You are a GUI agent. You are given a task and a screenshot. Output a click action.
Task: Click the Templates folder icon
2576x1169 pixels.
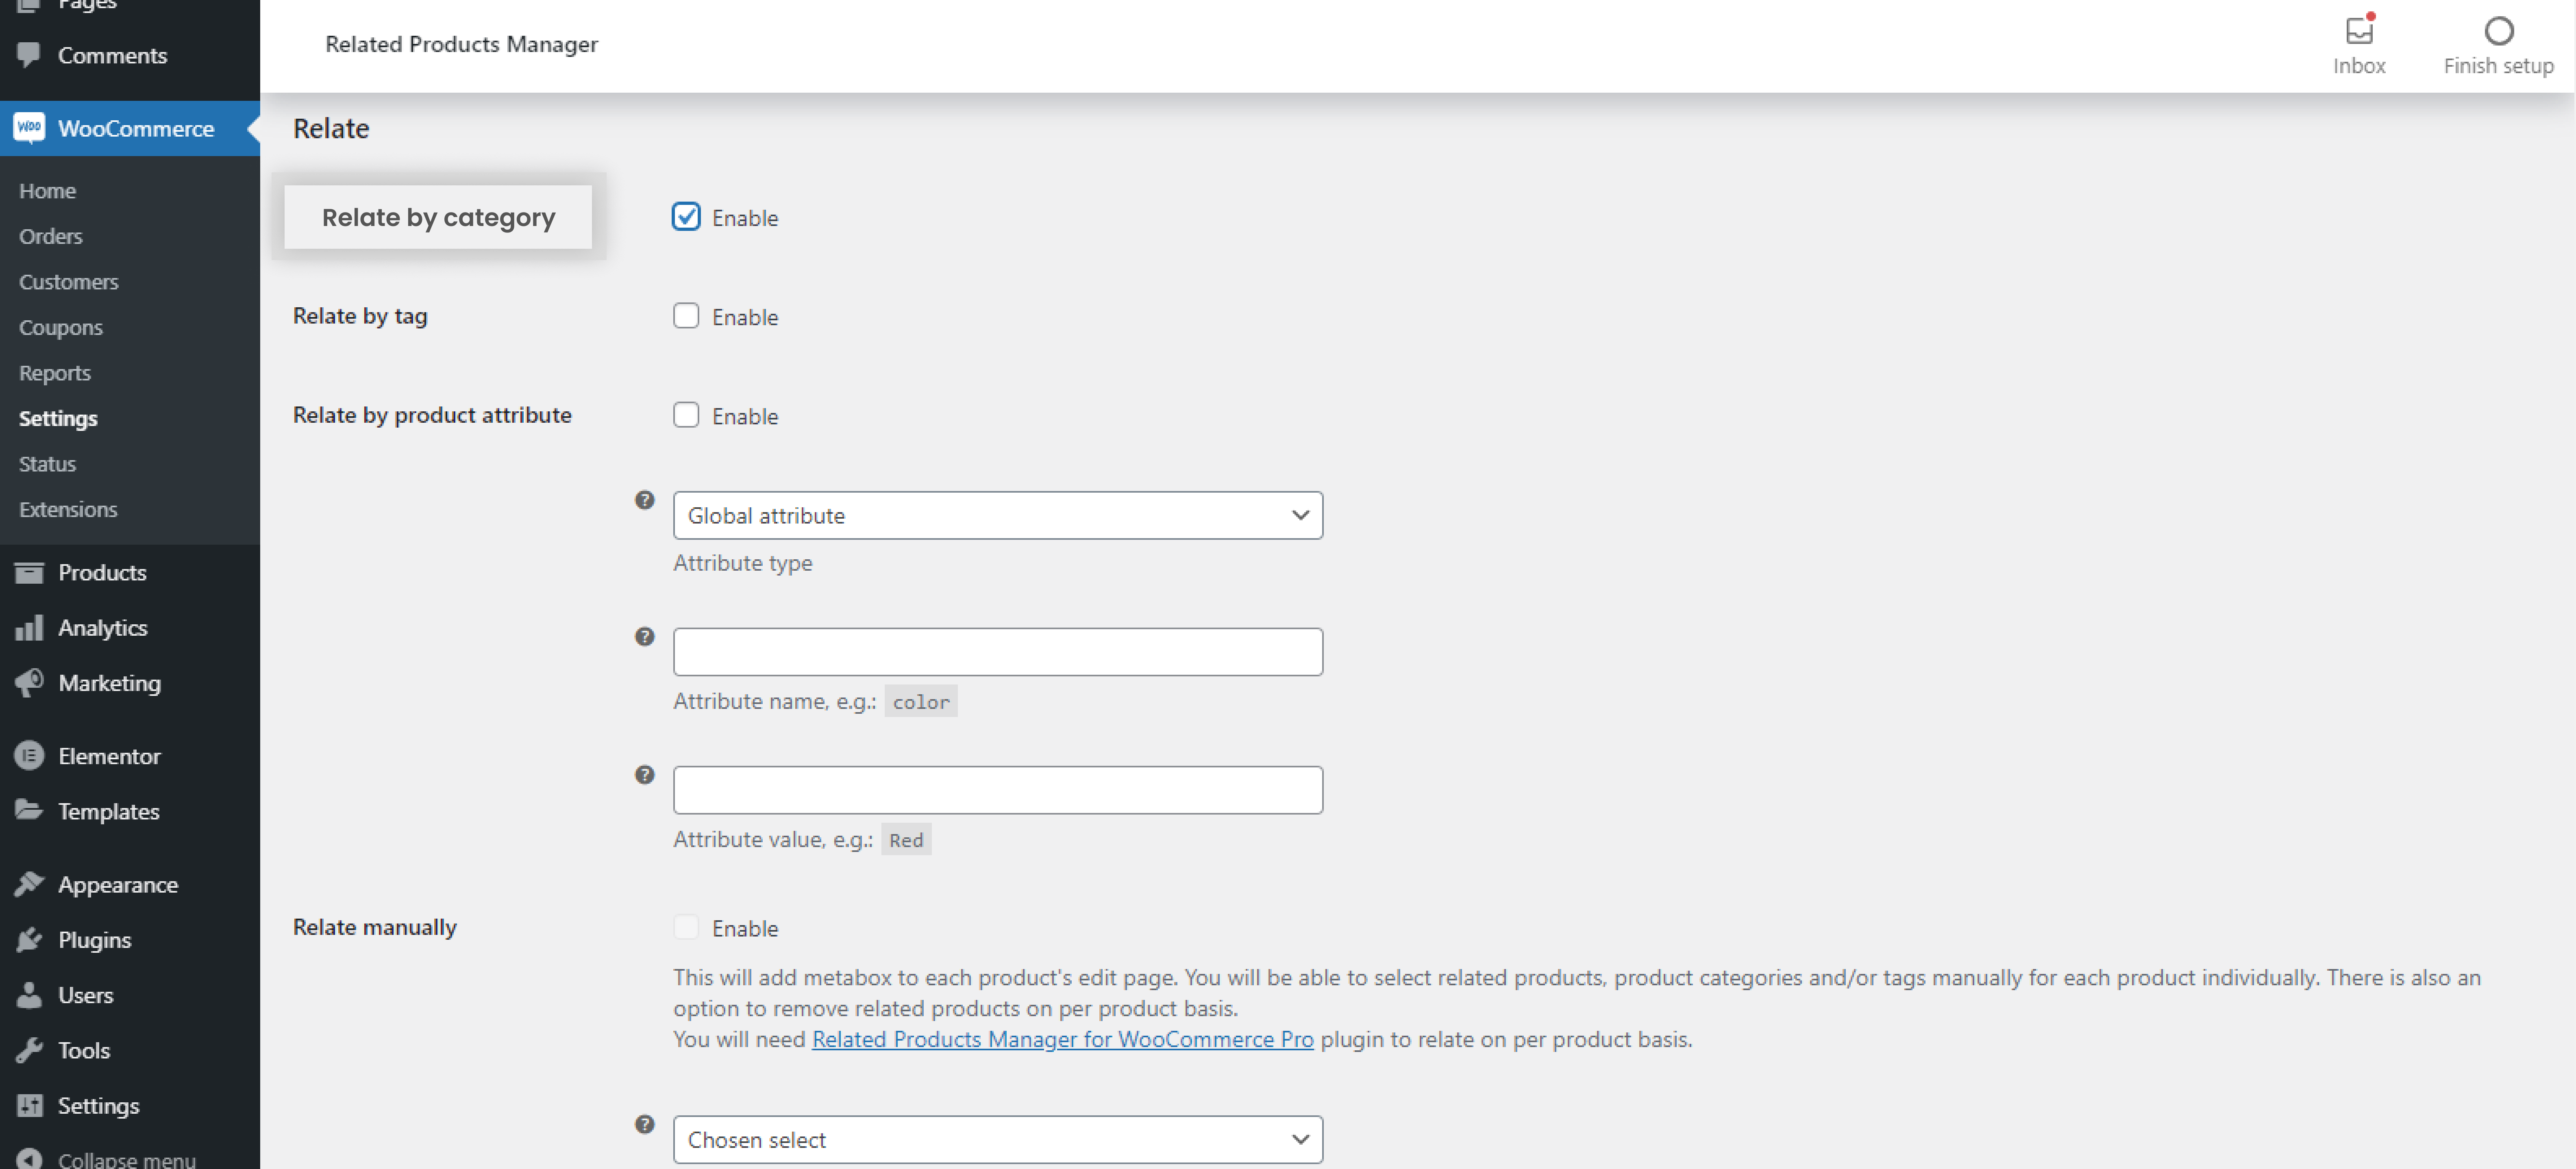(x=29, y=810)
